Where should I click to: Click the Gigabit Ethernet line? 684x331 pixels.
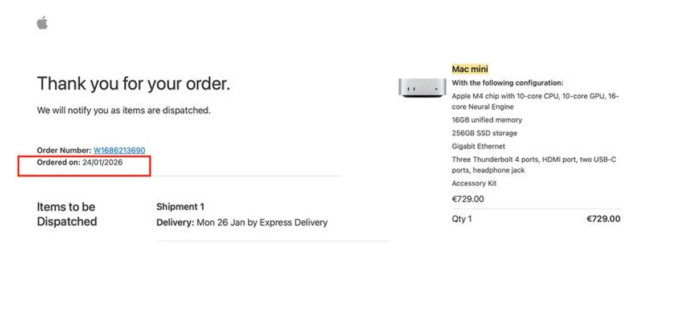pyautogui.click(x=478, y=146)
